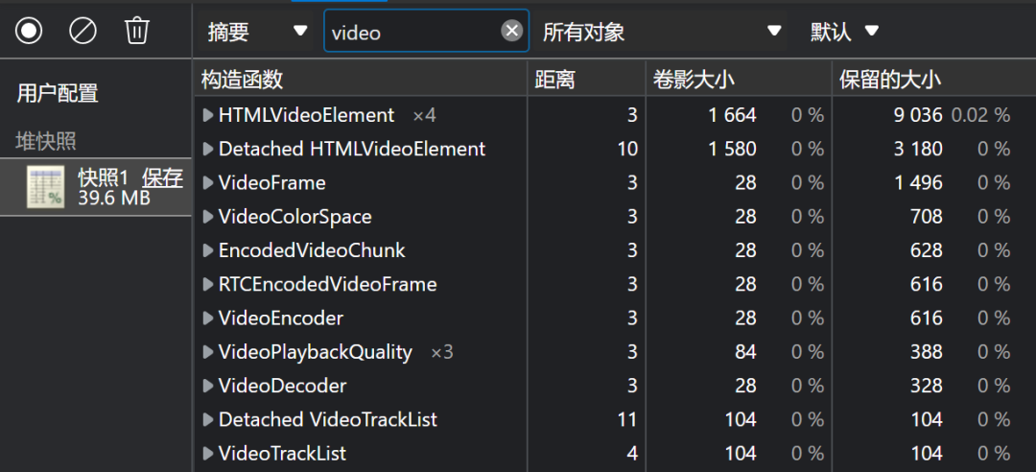Select the VideoDecoder constructor name
The width and height of the screenshot is (1036, 472).
(x=283, y=386)
